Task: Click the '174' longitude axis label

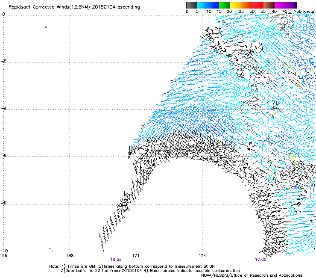Action: pos(202,256)
